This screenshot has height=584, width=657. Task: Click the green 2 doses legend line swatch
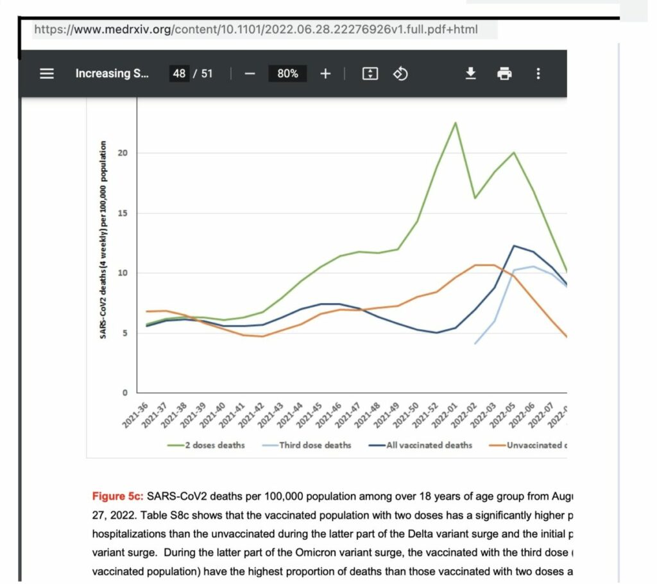pyautogui.click(x=176, y=445)
